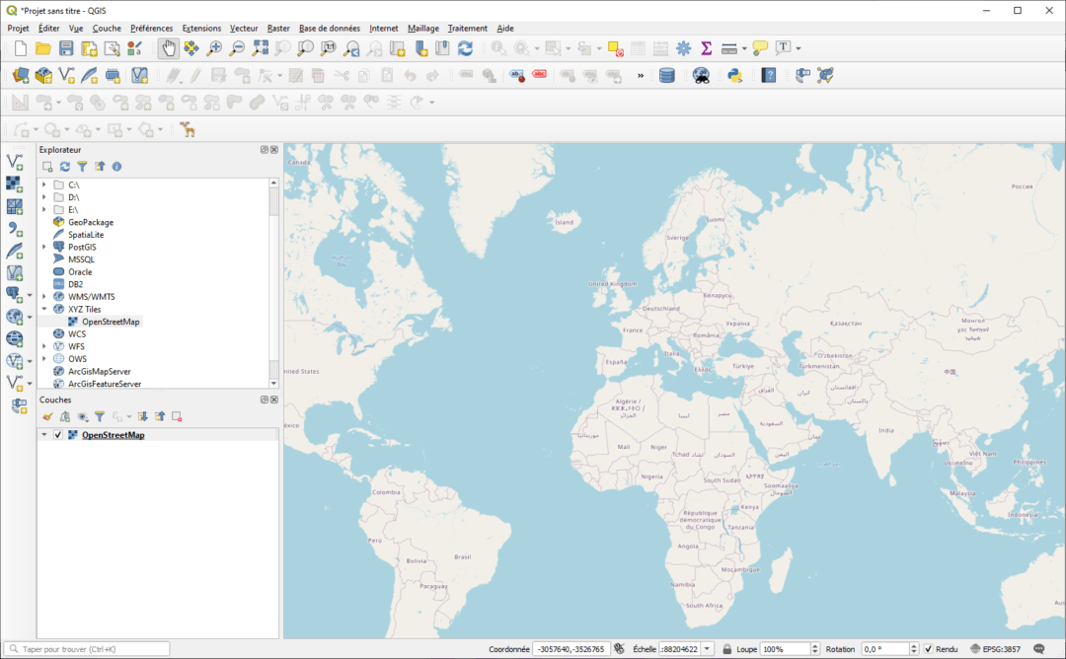Click the Refresh map canvas icon

click(466, 46)
